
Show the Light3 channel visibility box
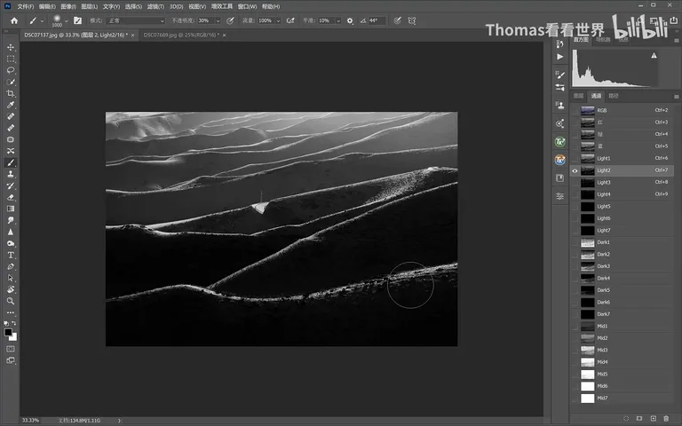[x=575, y=183]
